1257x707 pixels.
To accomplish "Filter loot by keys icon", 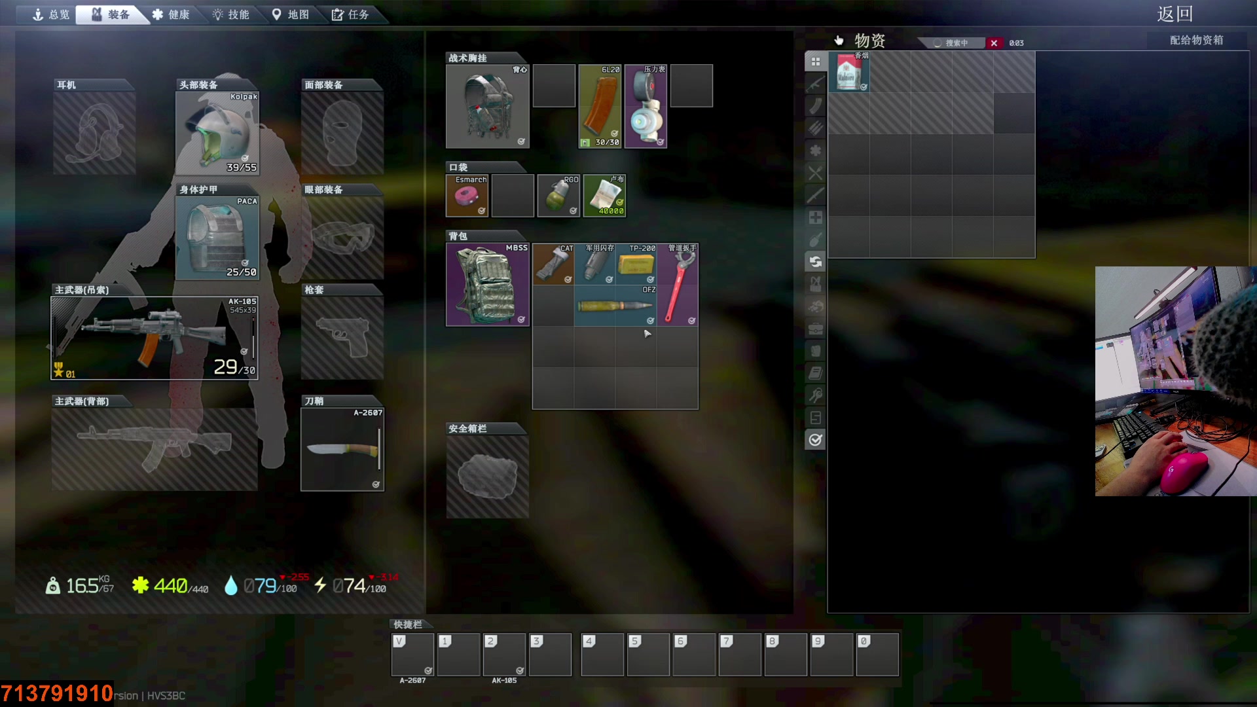I will coord(815,395).
